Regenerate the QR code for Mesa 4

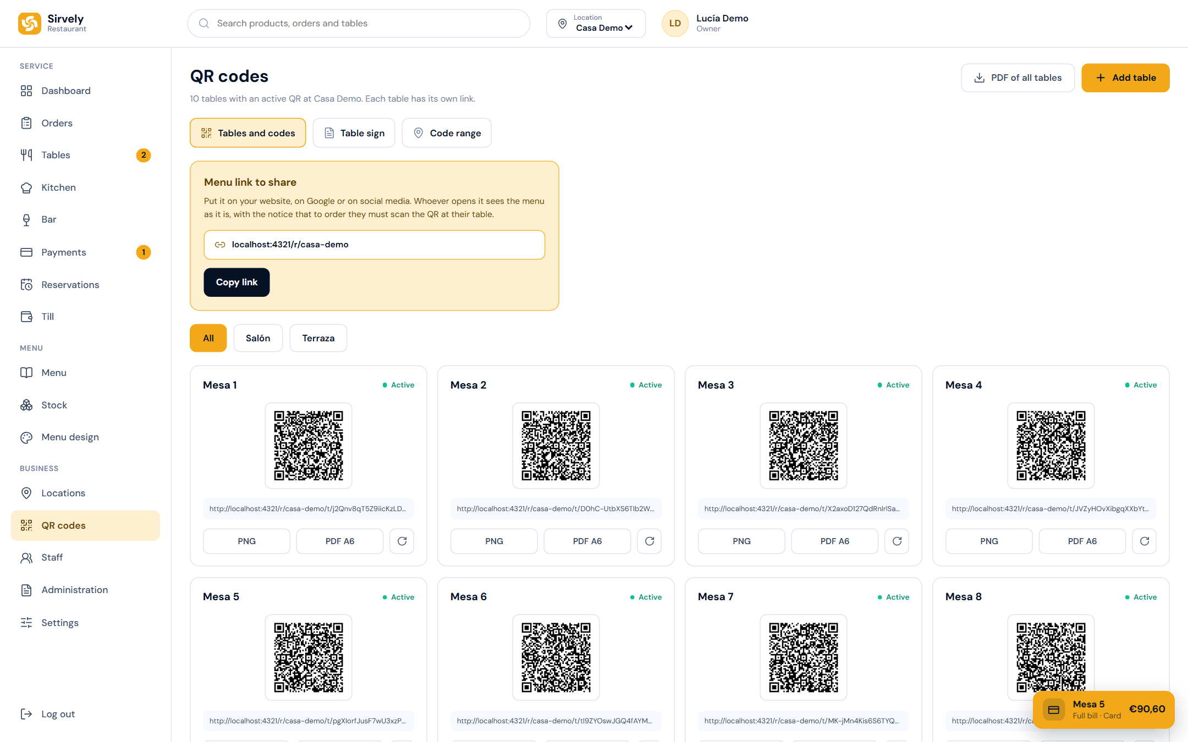1145,541
